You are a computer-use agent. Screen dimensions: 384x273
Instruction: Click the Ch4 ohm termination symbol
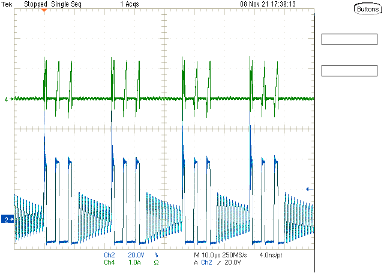point(156,263)
